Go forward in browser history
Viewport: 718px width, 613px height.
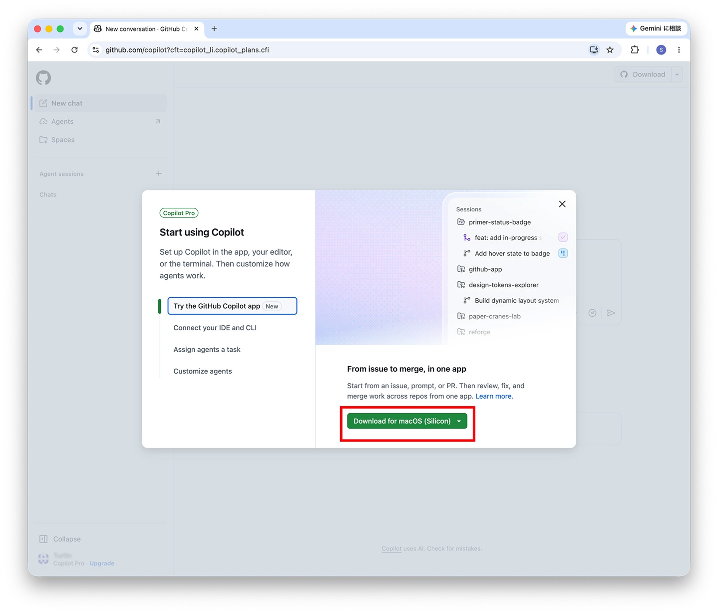pos(57,50)
